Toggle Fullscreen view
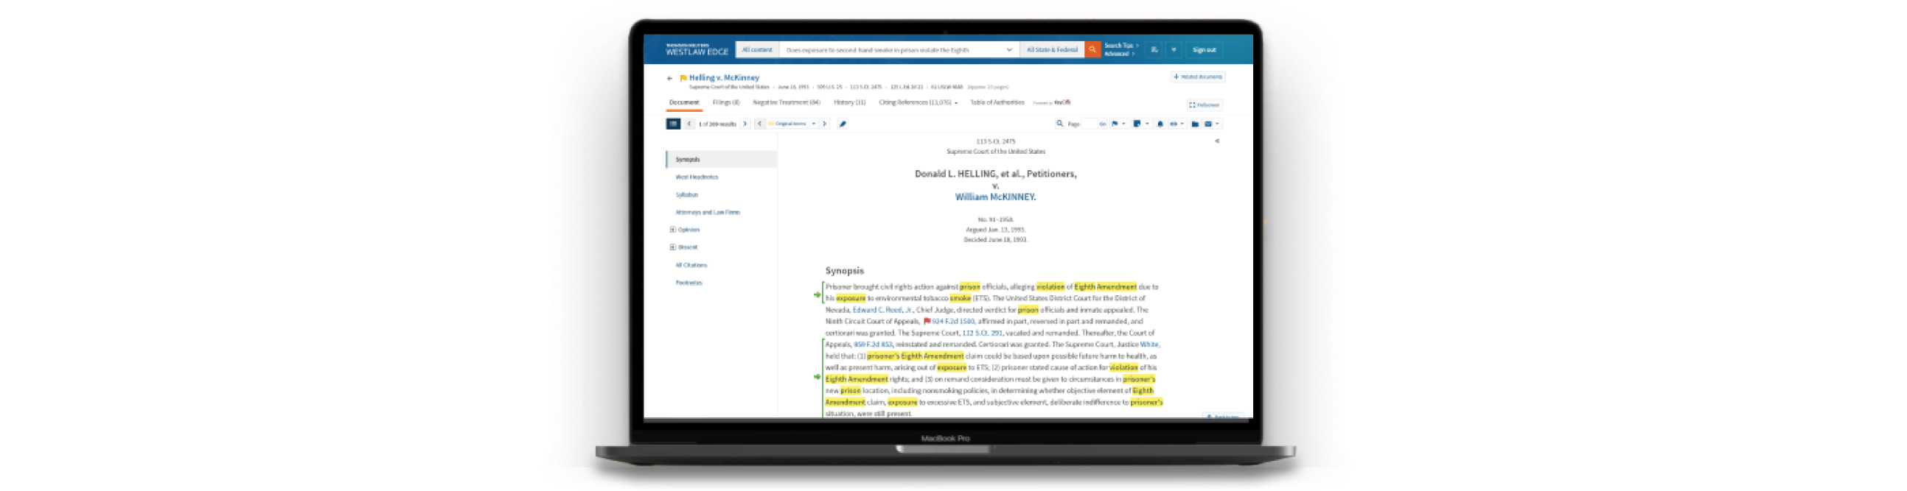The width and height of the screenshot is (1907, 491). [1204, 105]
